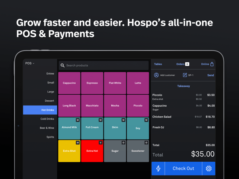Select the Piccolo order line
Image resolution: width=239 pixels, height=179 pixels.
(x=184, y=97)
